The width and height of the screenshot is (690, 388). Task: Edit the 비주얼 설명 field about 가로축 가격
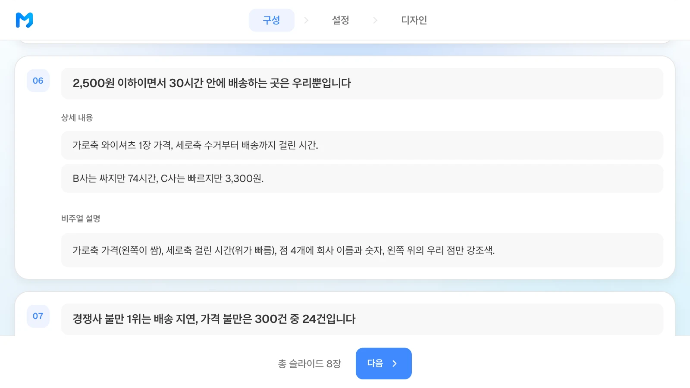[x=362, y=250]
